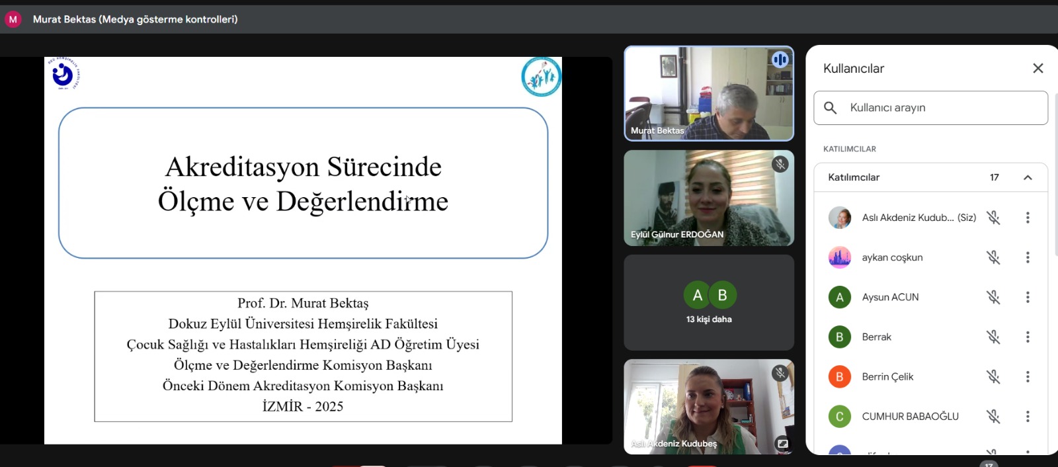This screenshot has height=467, width=1058.
Task: Click the Kullanıcı arayın search field
Action: pyautogui.click(x=939, y=108)
